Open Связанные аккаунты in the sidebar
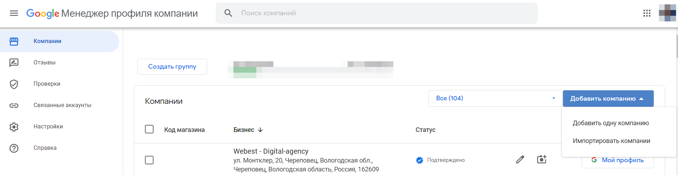This screenshot has width=678, height=175. 62,105
